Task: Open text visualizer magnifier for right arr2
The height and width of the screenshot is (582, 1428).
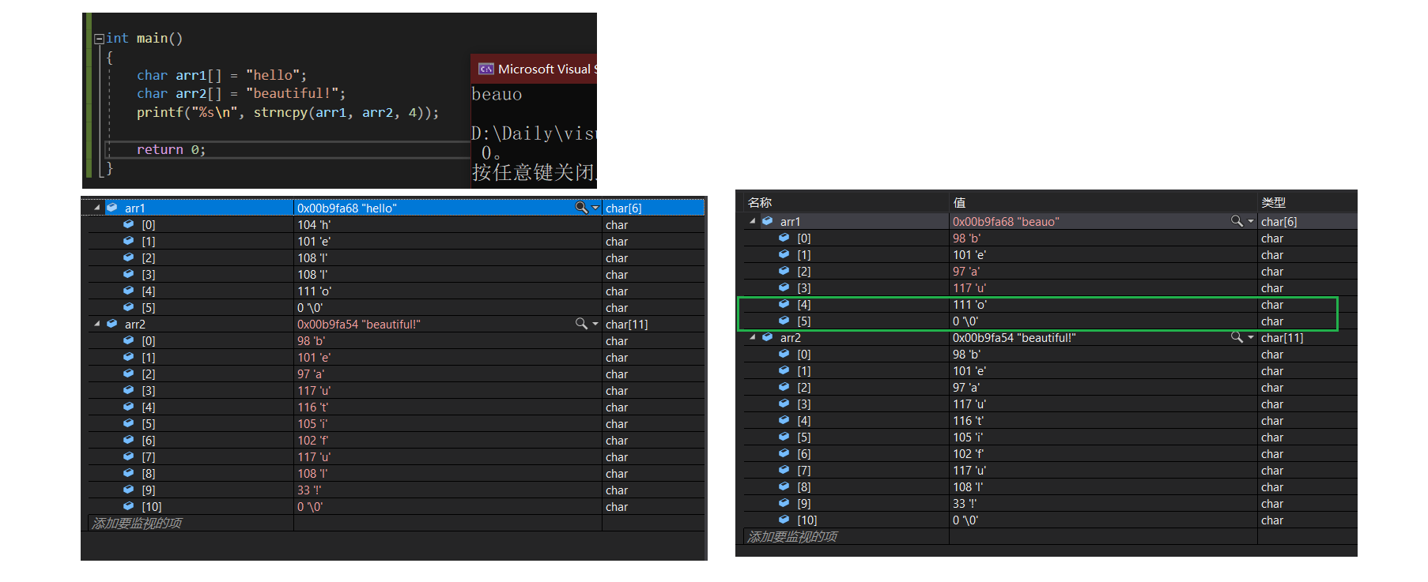Action: click(x=1237, y=337)
